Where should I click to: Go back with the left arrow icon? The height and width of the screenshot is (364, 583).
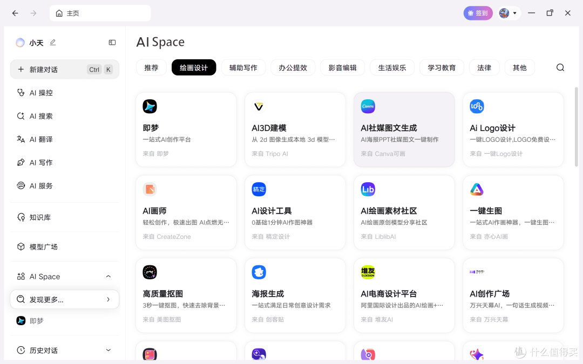[15, 13]
